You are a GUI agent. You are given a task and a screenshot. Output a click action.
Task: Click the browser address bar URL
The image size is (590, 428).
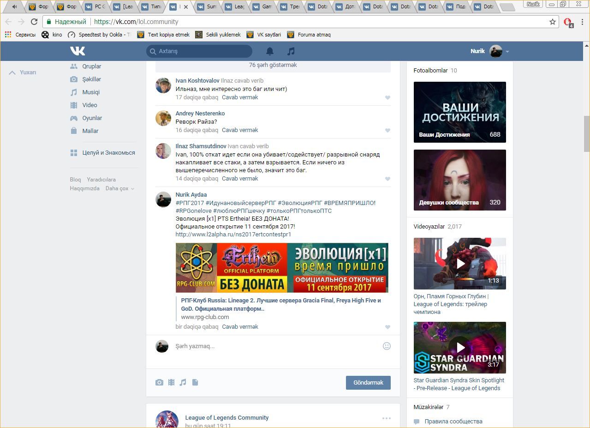136,22
